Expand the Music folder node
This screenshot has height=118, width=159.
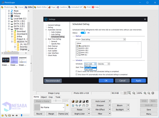point(9,11)
